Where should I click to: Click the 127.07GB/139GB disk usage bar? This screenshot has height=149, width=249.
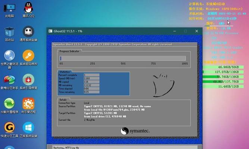coord(223,72)
